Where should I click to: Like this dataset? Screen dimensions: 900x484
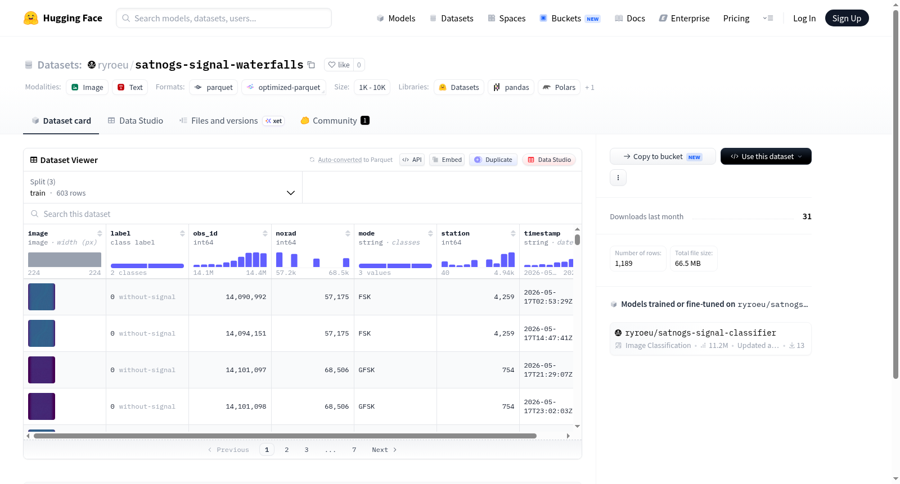click(339, 65)
